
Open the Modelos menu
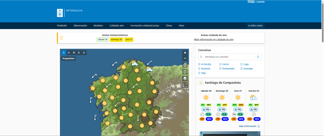coord(98,26)
